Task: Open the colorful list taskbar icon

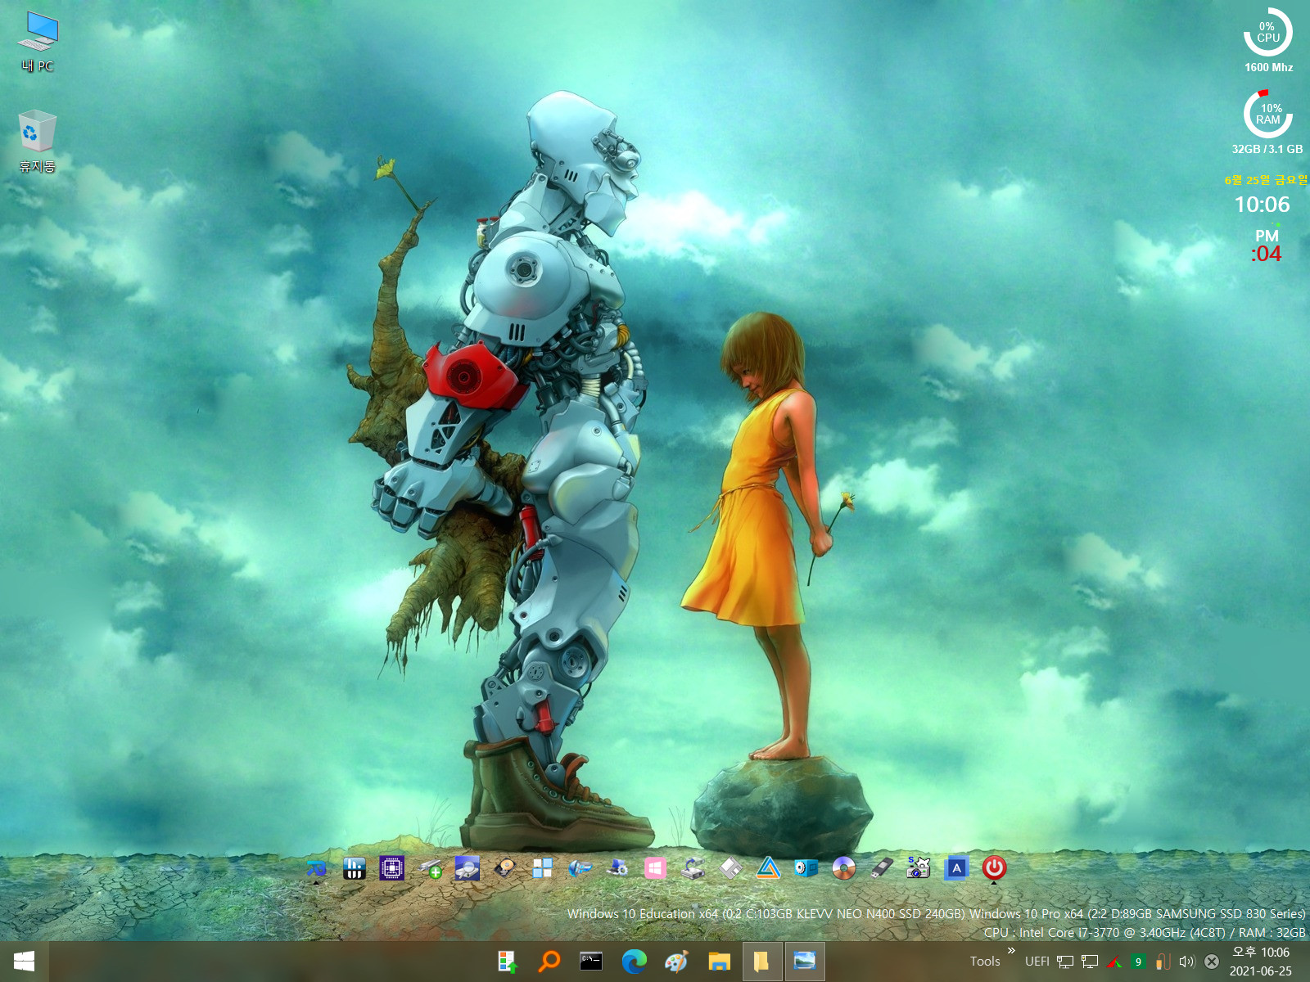Action: pyautogui.click(x=507, y=962)
